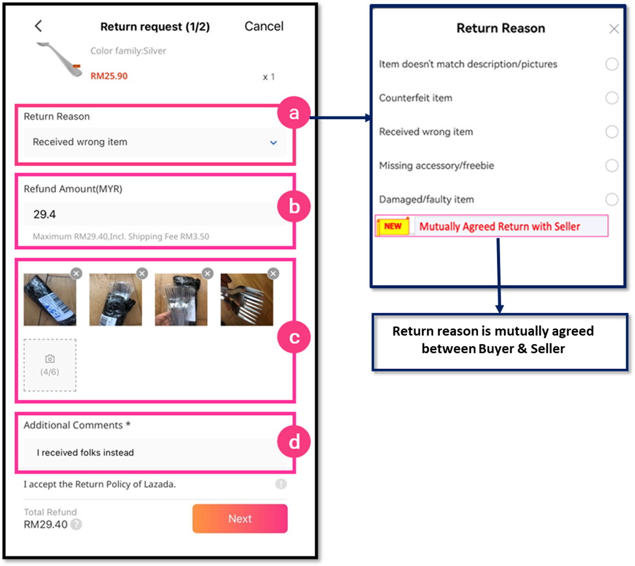Select 'Missing accessory/freebie' radio option
The width and height of the screenshot is (635, 566).
coord(612,165)
